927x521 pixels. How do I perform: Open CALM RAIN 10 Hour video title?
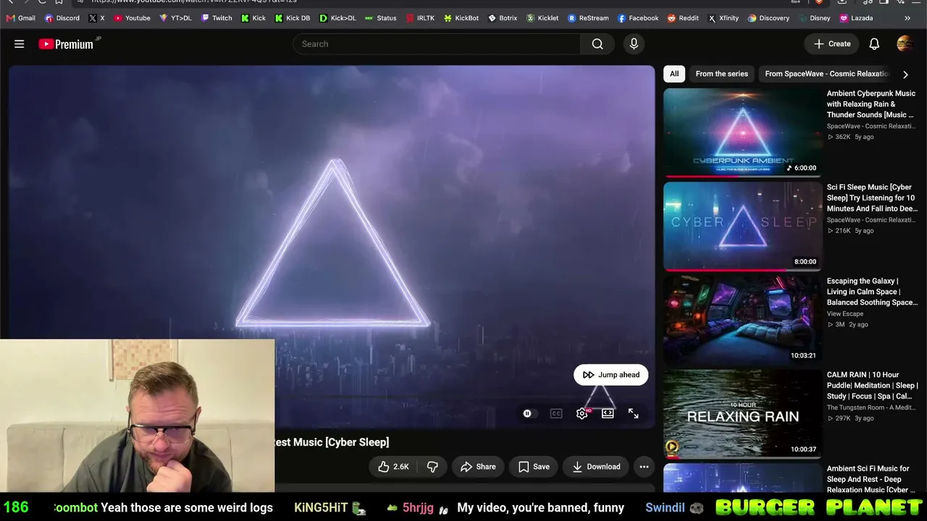[872, 386]
